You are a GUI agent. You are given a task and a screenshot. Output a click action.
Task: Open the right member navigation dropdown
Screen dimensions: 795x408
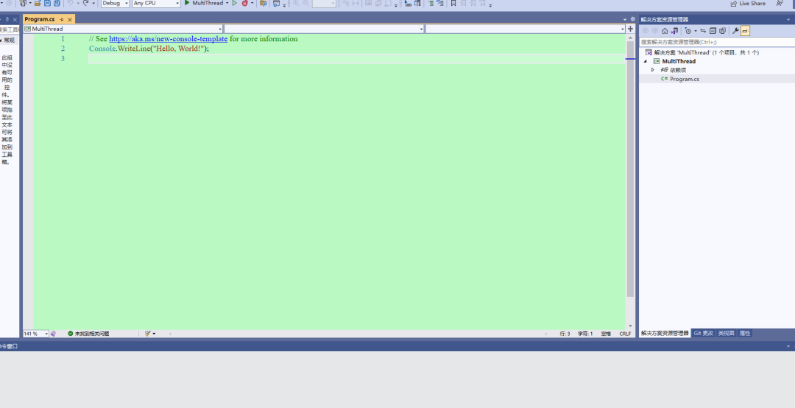pos(526,29)
